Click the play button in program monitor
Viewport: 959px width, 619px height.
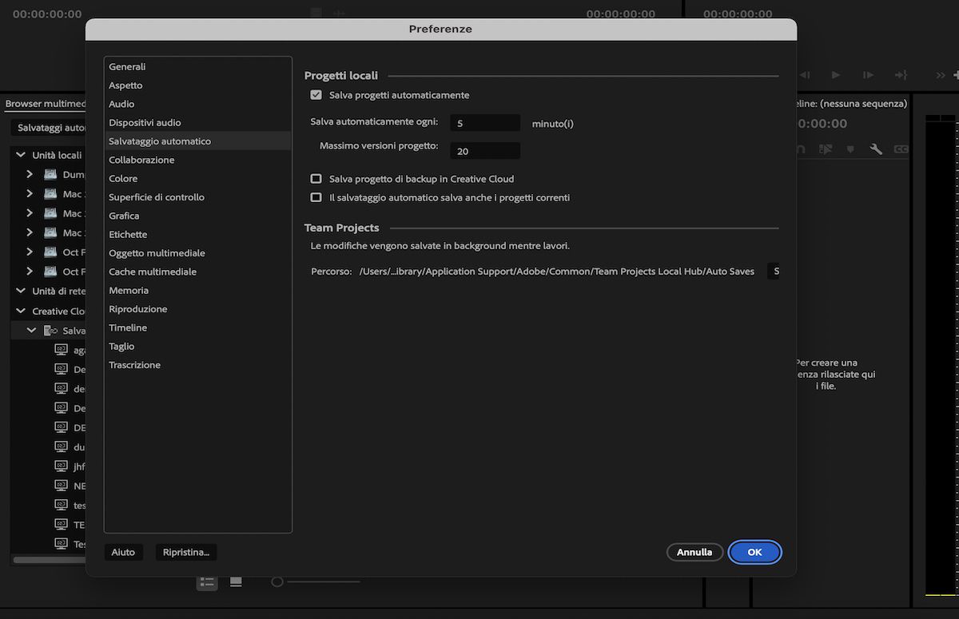[836, 74]
